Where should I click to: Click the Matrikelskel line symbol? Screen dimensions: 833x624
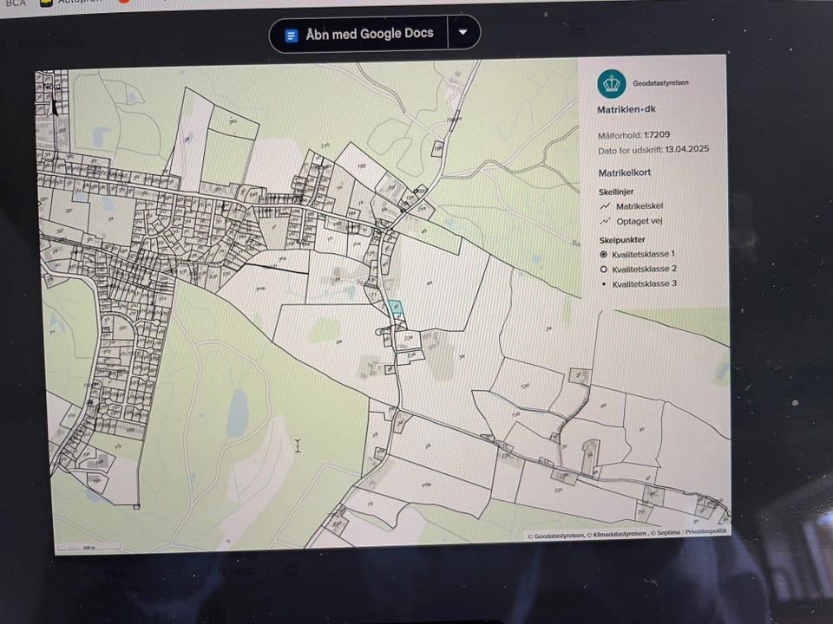[x=605, y=206]
